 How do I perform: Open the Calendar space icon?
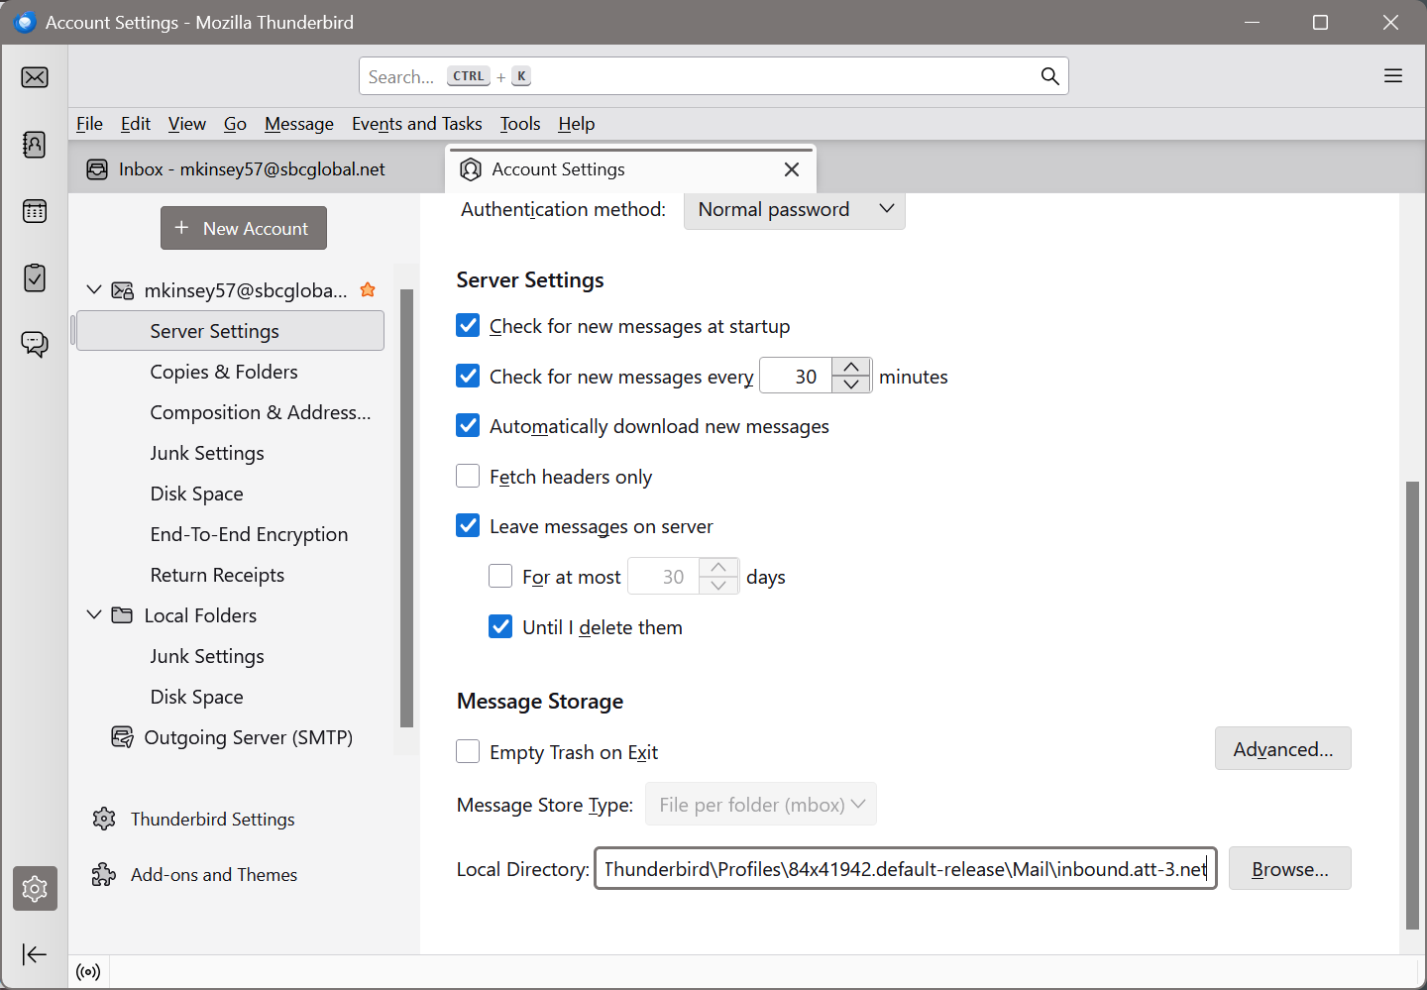pyautogui.click(x=35, y=211)
